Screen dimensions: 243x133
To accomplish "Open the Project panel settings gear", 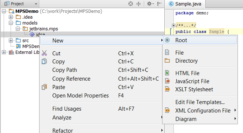I will (150, 4).
